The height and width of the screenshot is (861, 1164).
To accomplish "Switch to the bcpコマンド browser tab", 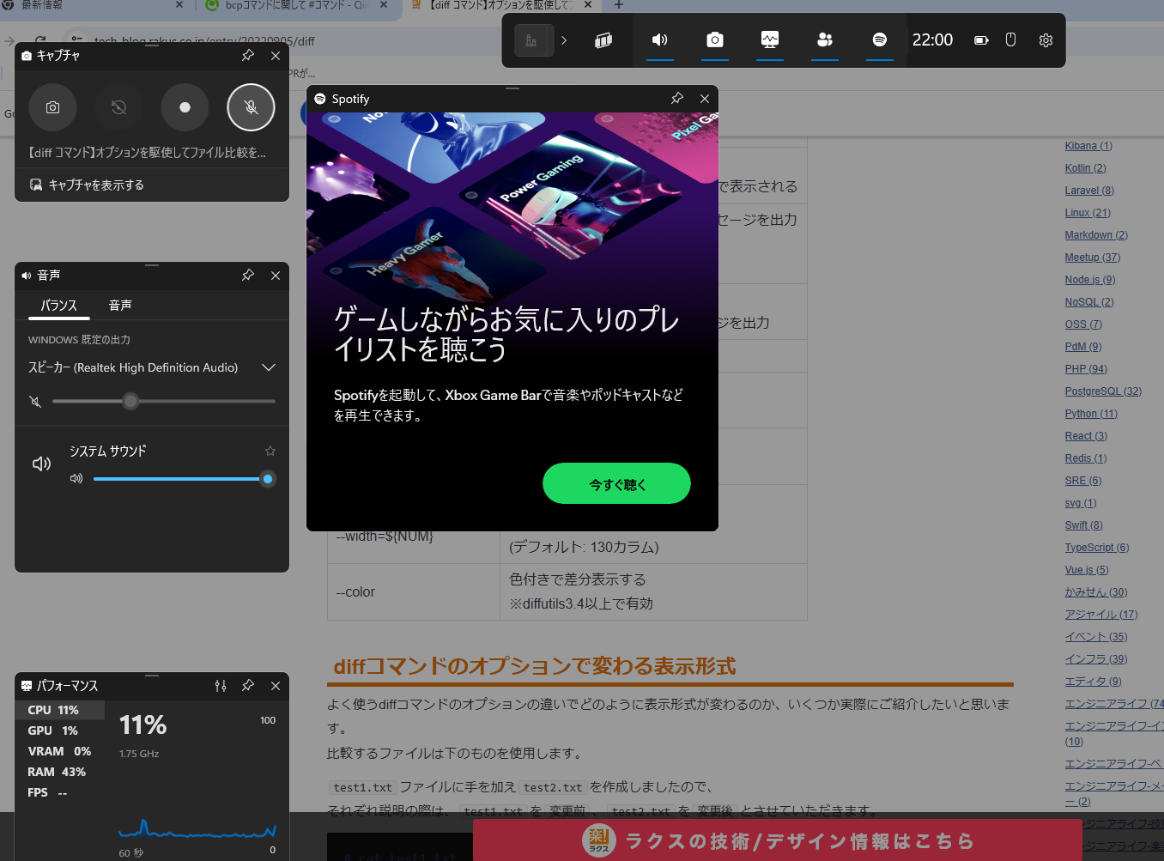I will point(296,5).
